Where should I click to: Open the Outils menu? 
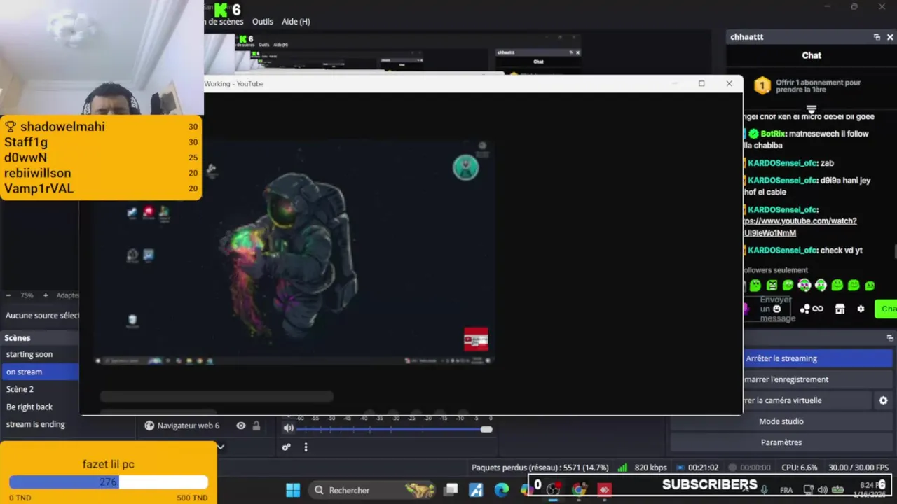pyautogui.click(x=263, y=22)
